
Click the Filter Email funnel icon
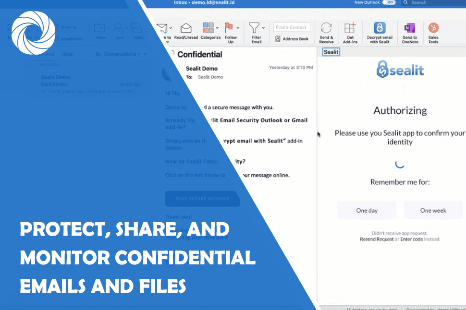(x=254, y=28)
